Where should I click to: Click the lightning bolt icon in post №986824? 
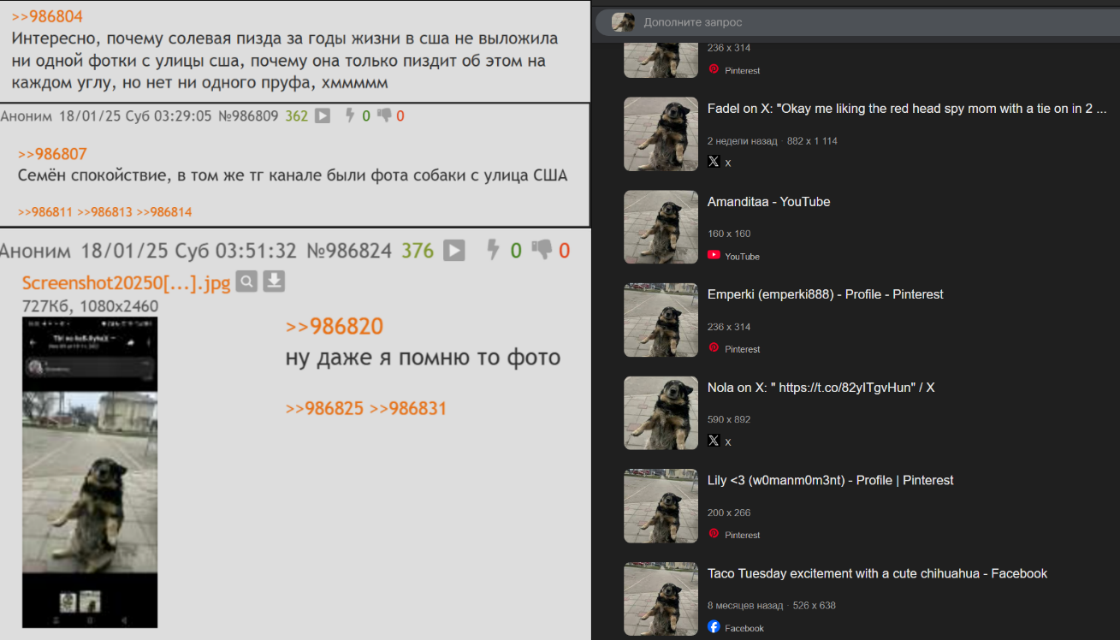tap(492, 250)
